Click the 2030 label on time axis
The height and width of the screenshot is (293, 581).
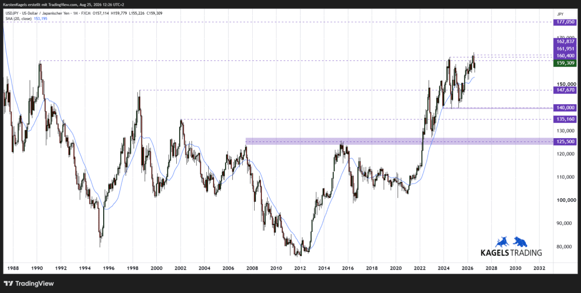516,267
